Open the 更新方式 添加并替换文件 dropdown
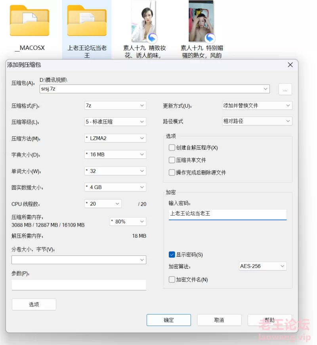 [x=257, y=106]
